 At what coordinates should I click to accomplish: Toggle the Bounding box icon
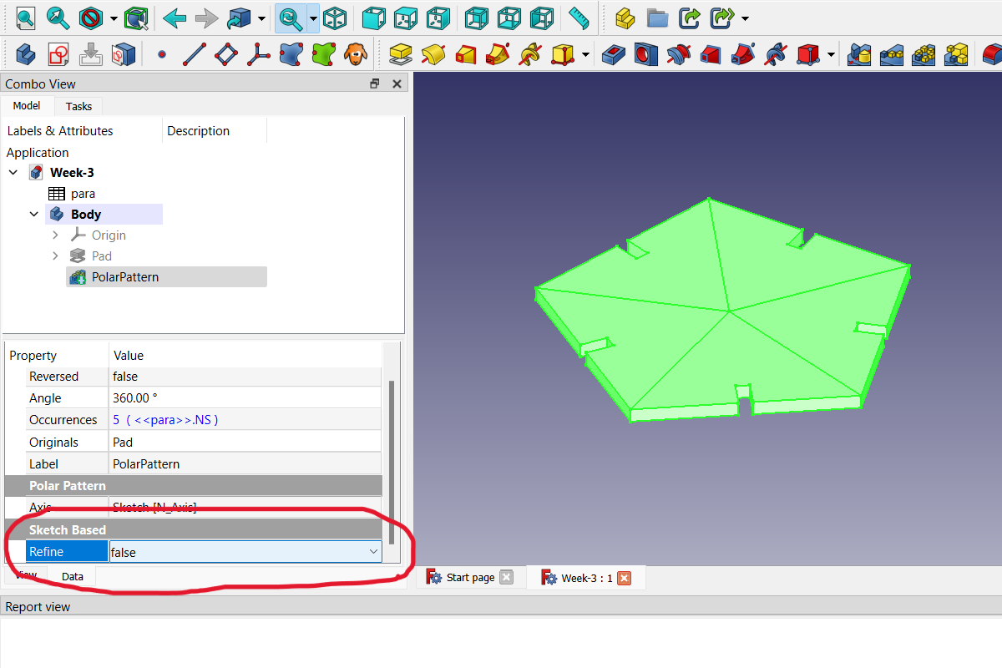pos(134,17)
